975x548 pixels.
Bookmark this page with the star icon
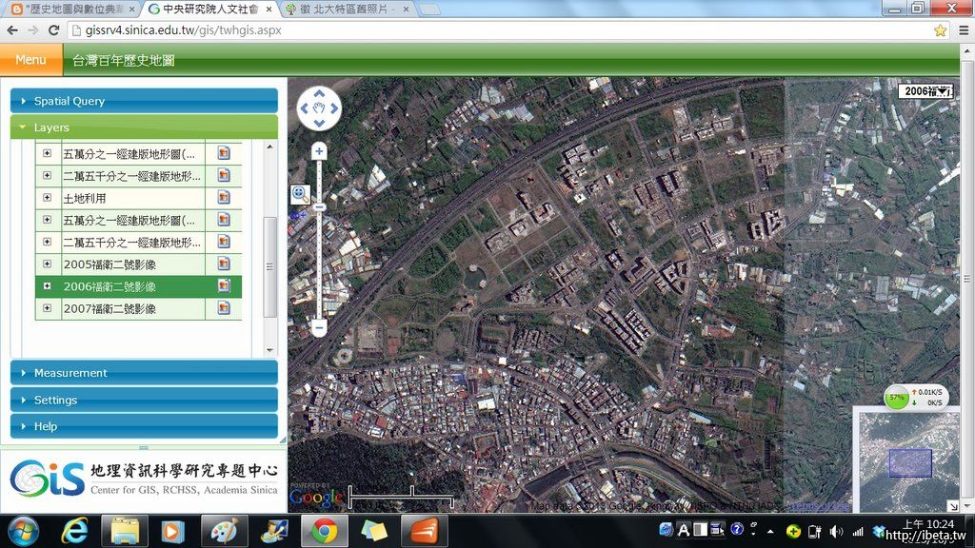click(941, 30)
